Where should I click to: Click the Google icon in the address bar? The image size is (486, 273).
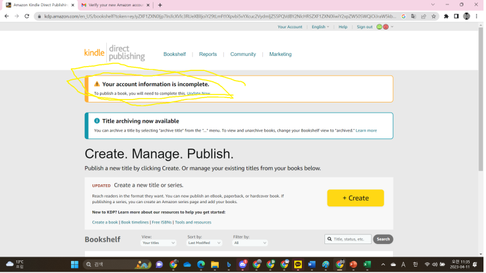point(404,16)
